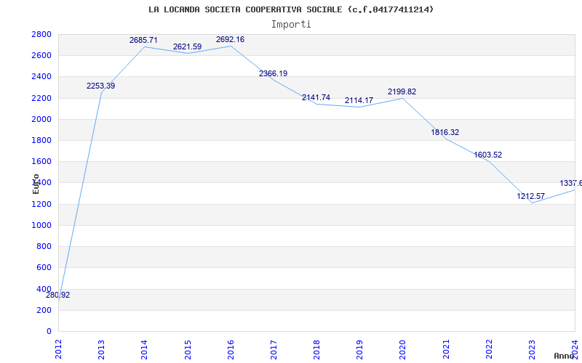Click y-axis tick label 1200
The height and width of the screenshot is (363, 582).
tap(41, 204)
